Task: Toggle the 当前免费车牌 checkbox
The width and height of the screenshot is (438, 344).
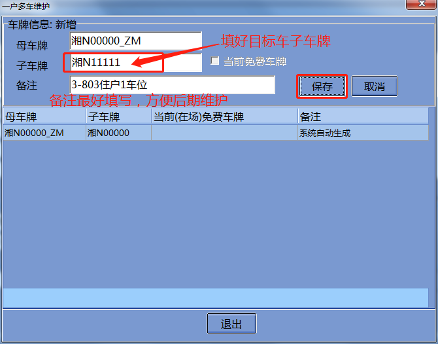Action: coord(214,61)
